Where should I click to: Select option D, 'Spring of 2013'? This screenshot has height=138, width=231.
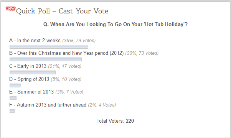(x=29, y=79)
